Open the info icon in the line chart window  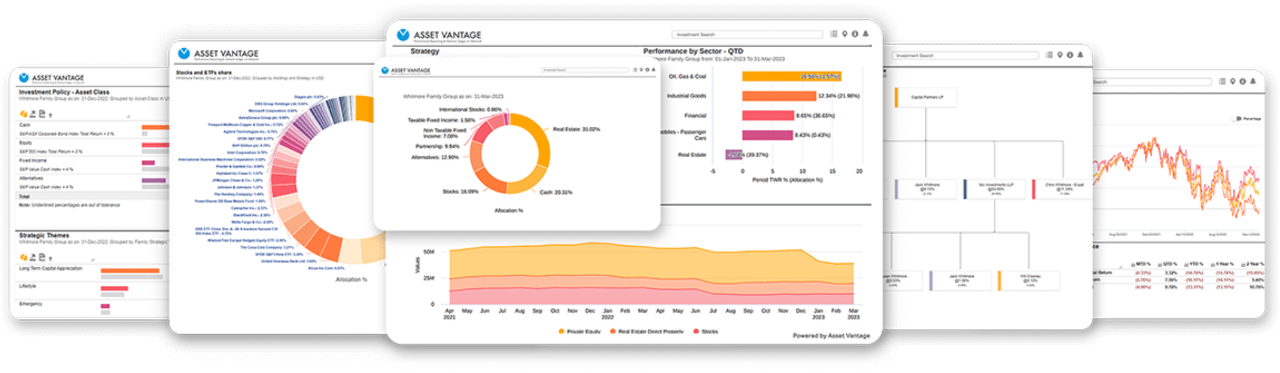point(1242,81)
